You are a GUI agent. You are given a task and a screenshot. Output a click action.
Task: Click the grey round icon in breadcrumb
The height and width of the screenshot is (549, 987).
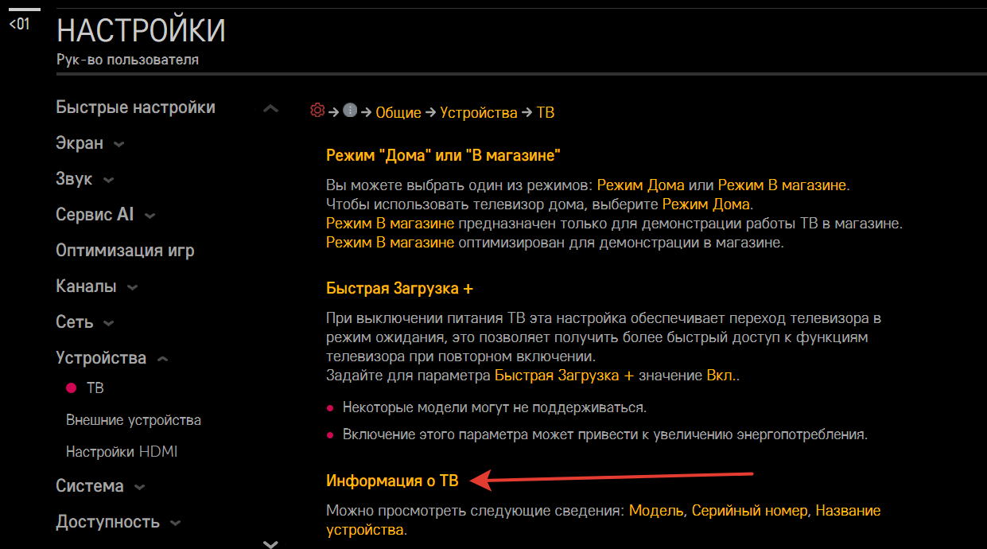point(350,111)
